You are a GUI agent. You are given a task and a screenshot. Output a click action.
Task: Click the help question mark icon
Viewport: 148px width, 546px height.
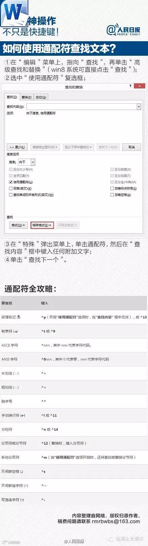pyautogui.click(x=131, y=86)
